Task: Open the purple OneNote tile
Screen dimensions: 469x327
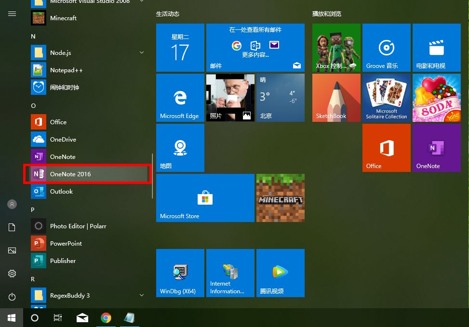Action: pos(437,148)
